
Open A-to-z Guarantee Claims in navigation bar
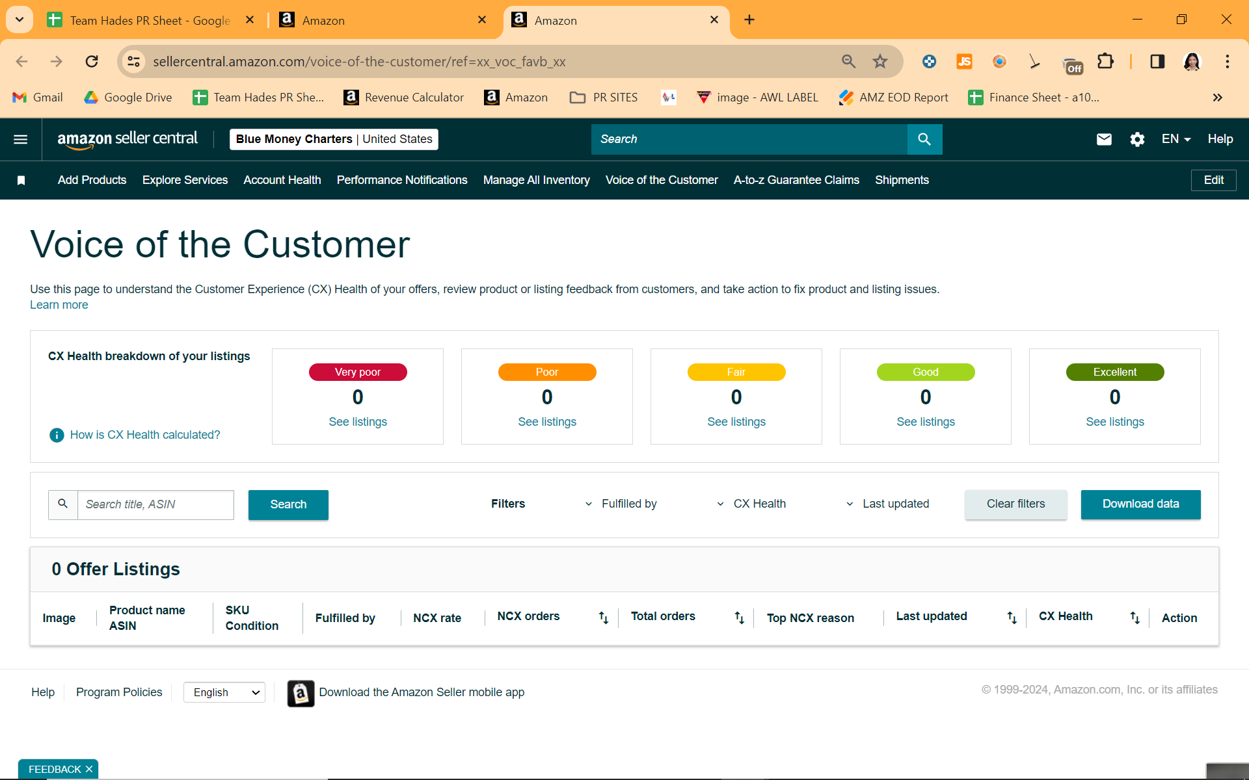[797, 180]
